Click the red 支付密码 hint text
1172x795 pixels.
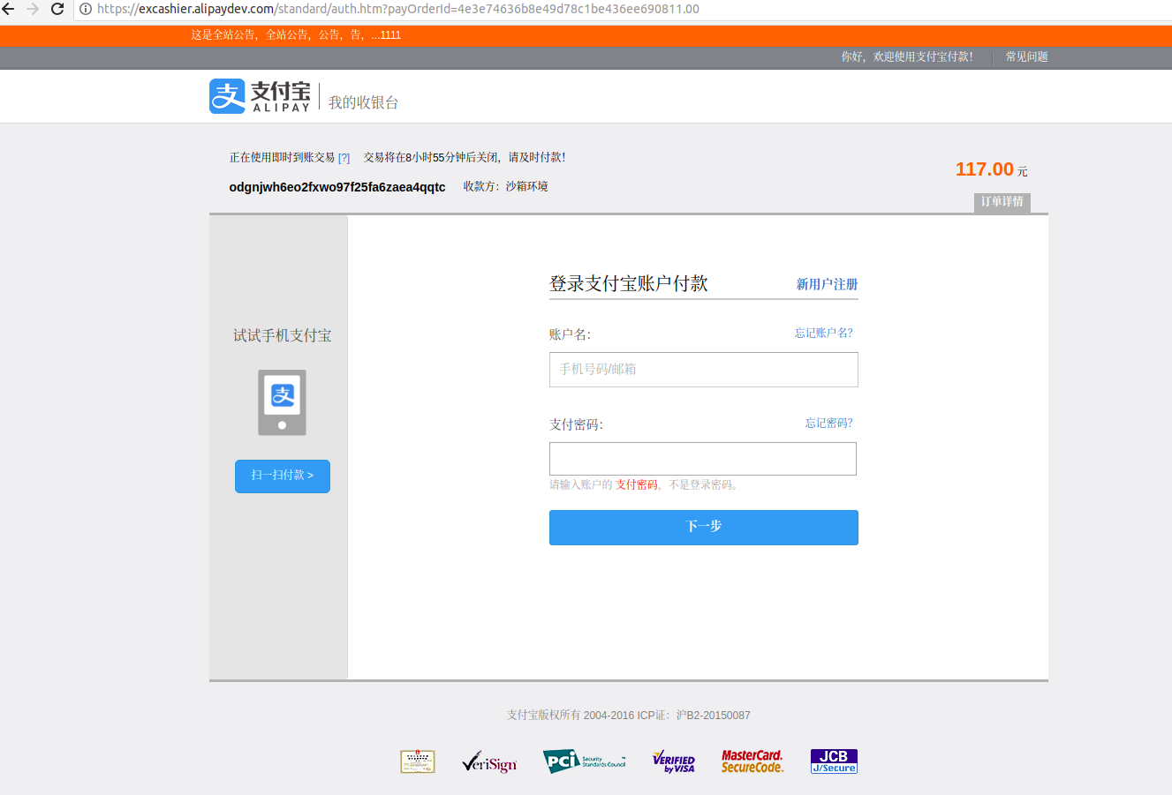tap(637, 485)
